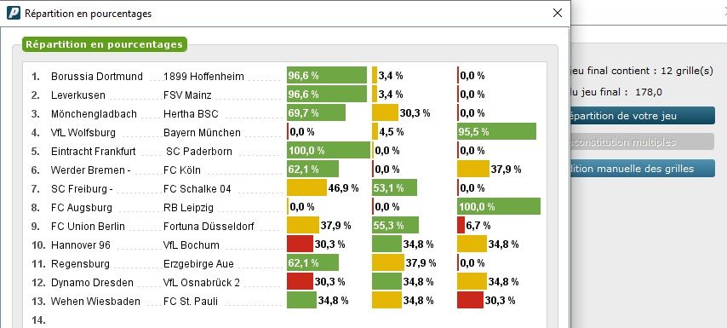Click row number 14 in the list

tap(38, 319)
